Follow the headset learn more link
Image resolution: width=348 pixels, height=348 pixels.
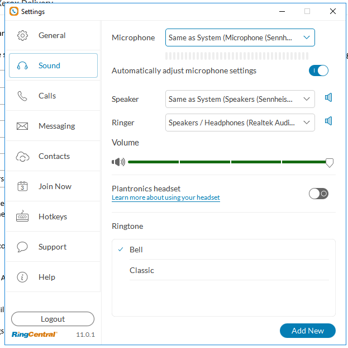tap(166, 198)
